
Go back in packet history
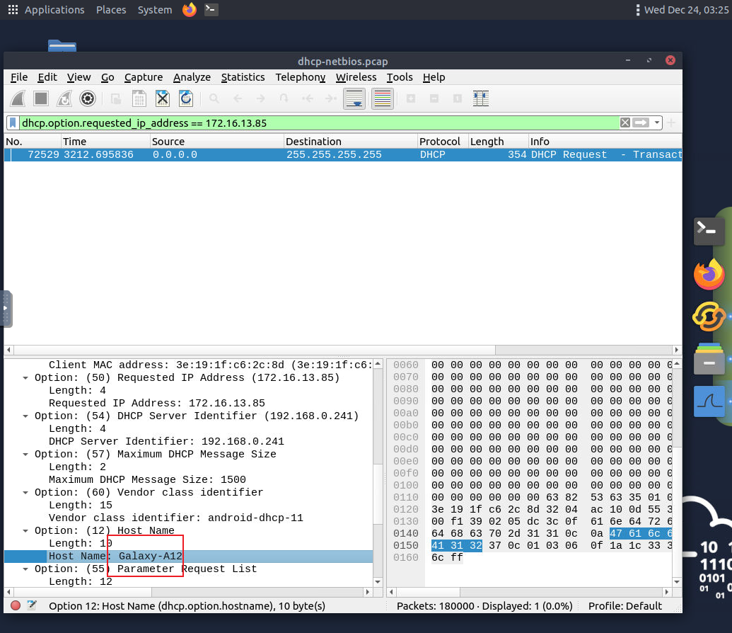point(238,98)
